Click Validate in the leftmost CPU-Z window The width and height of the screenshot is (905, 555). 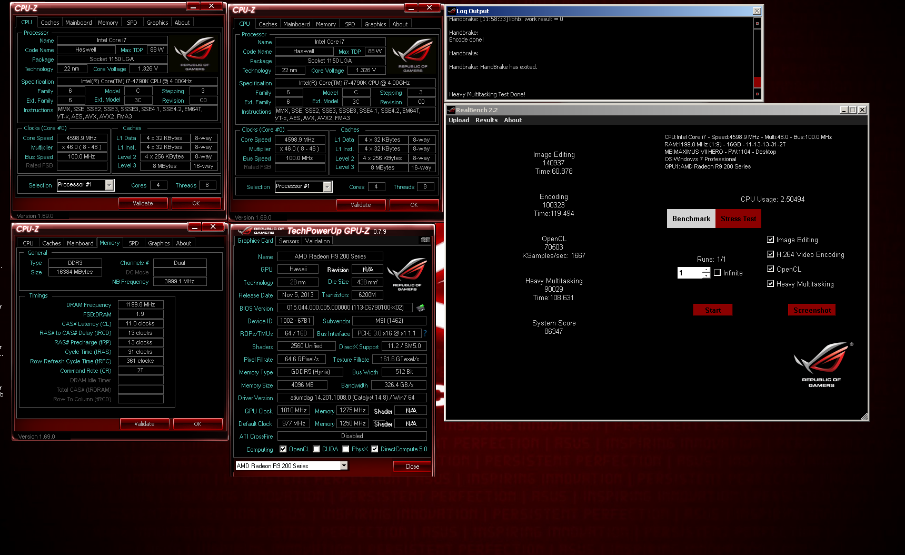pos(143,203)
